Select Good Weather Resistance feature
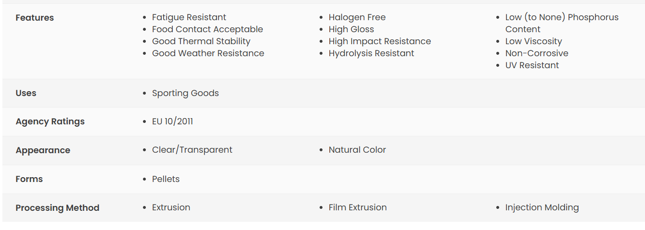The image size is (645, 230). click(x=208, y=53)
